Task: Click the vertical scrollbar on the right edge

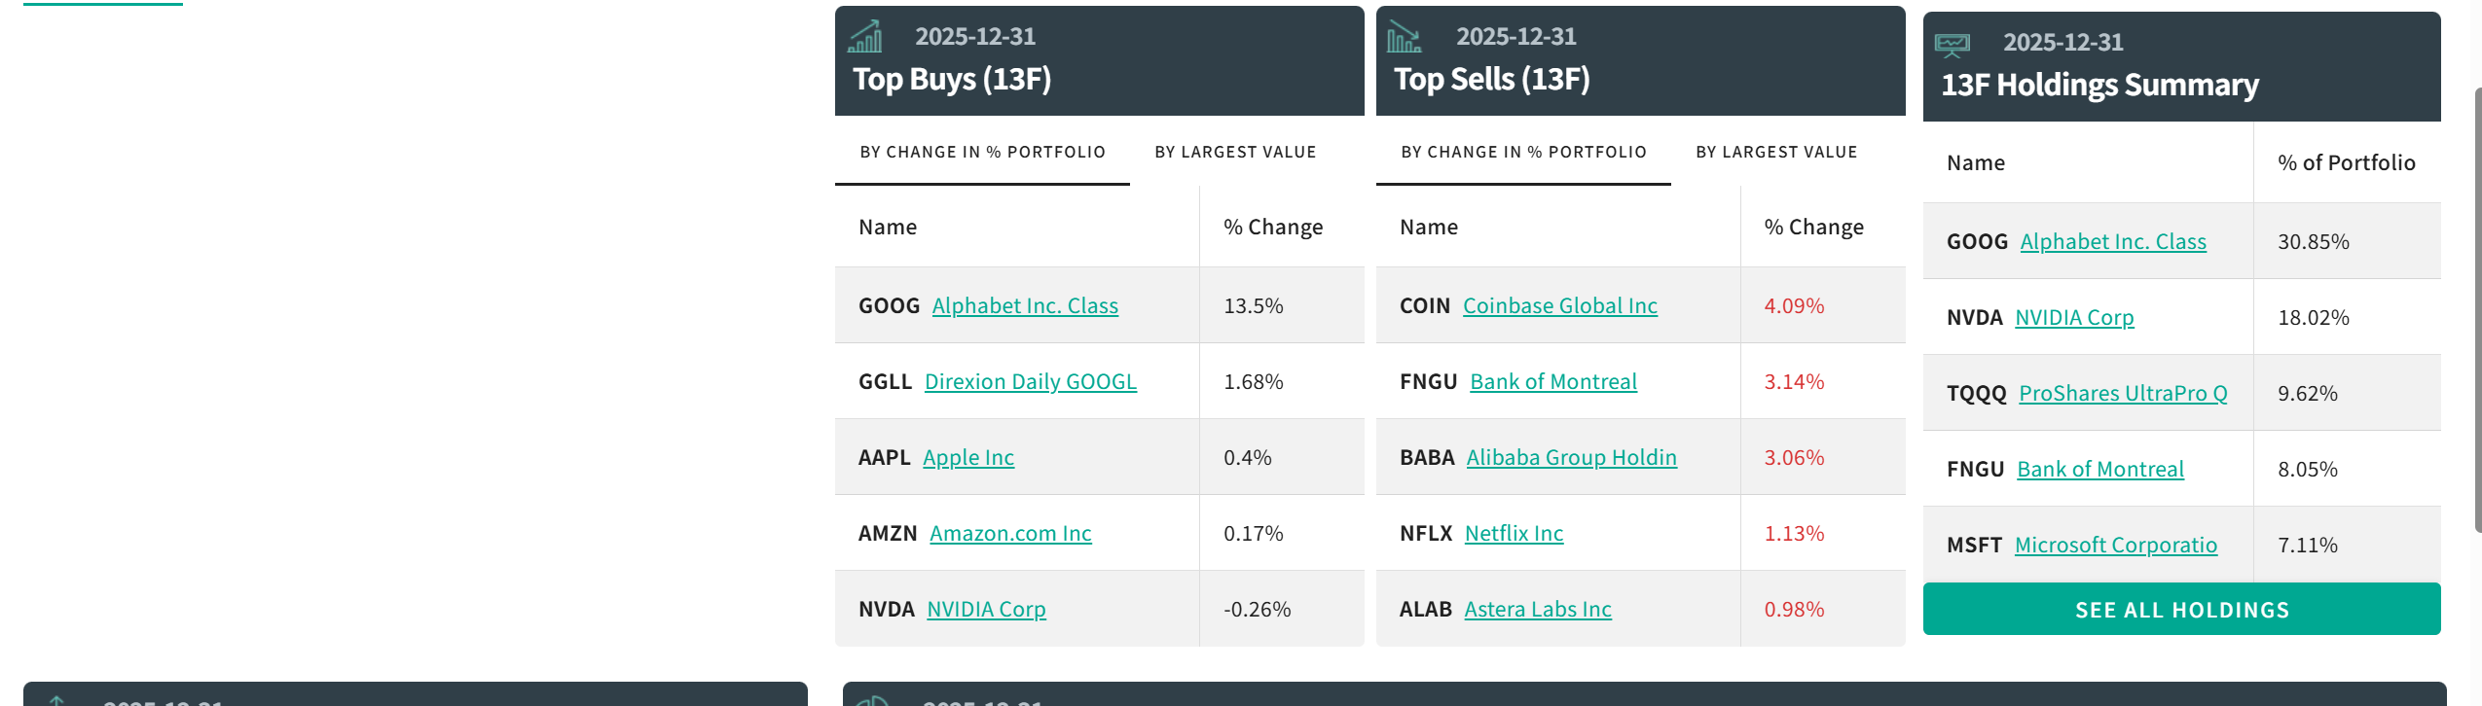Action: 2477,309
